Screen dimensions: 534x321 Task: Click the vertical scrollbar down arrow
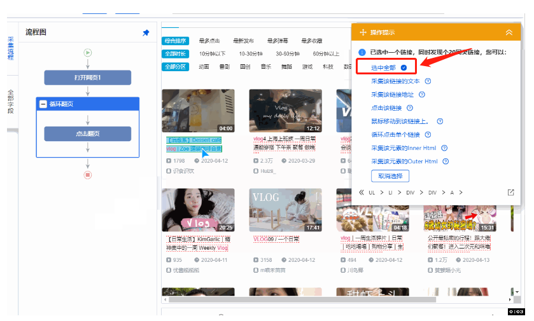click(517, 292)
